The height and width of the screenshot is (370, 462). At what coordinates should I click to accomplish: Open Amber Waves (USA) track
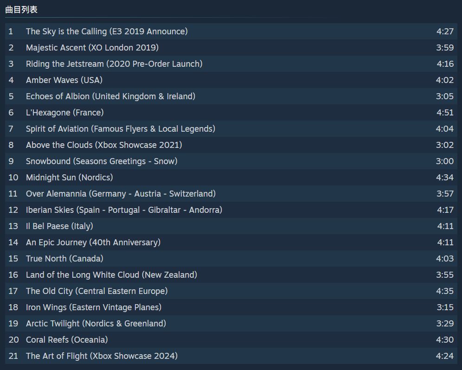[231, 80]
